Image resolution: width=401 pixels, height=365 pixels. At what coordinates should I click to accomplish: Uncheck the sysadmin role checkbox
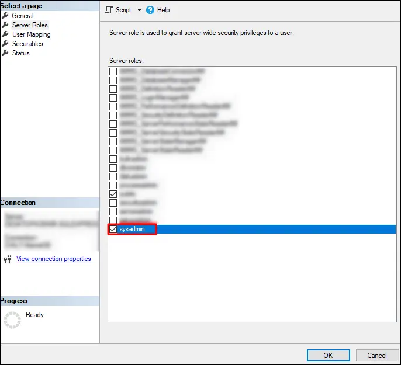coord(113,229)
